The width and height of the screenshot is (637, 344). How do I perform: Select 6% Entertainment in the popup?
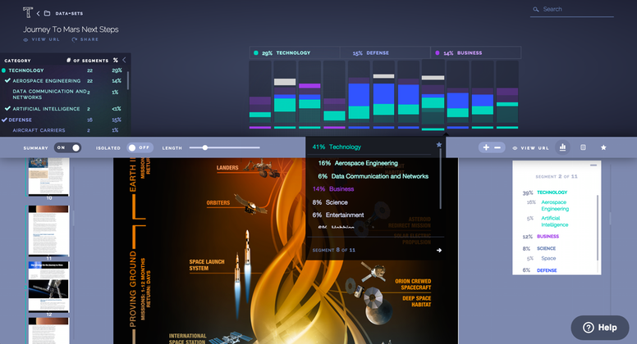(x=338, y=215)
